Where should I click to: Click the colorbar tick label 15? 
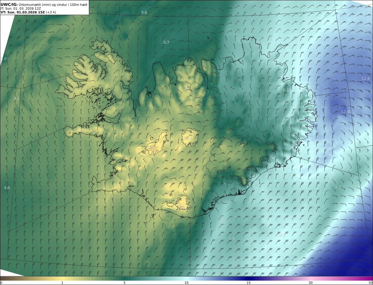(249, 283)
